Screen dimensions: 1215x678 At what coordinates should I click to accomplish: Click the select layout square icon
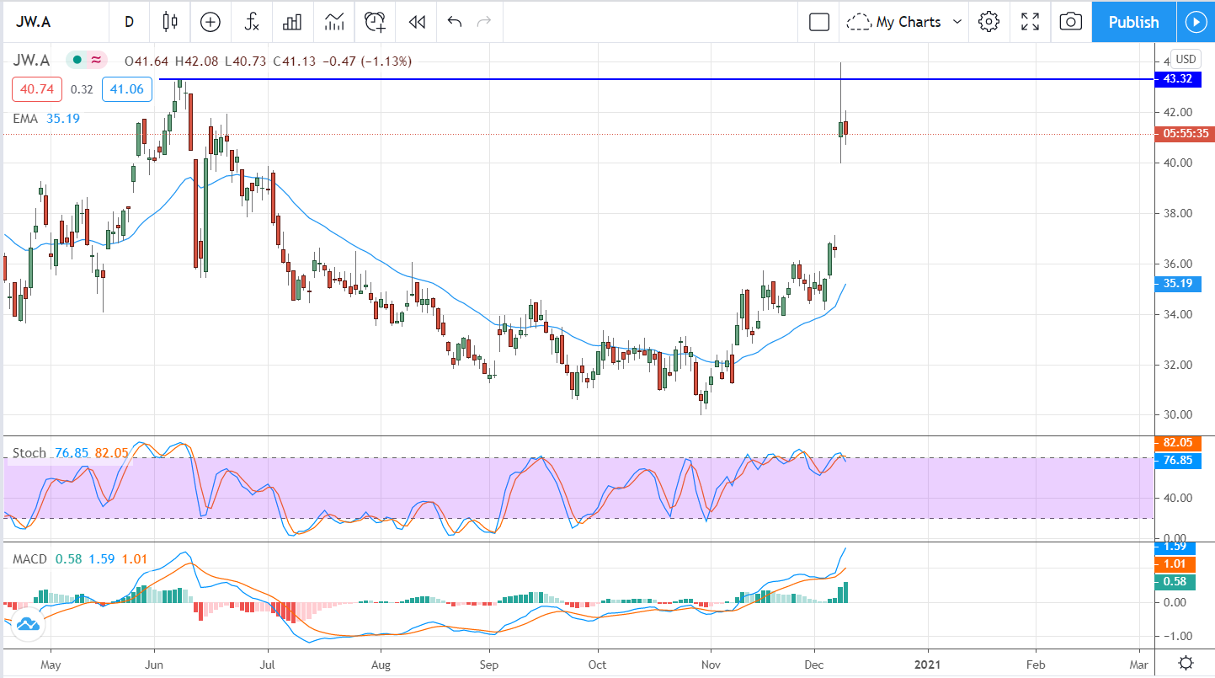tap(818, 22)
